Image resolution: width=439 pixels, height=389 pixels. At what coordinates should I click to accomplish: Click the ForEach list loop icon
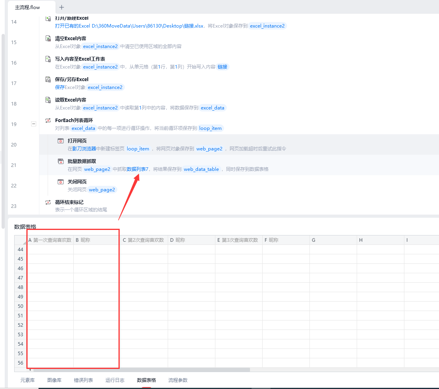(x=48, y=120)
